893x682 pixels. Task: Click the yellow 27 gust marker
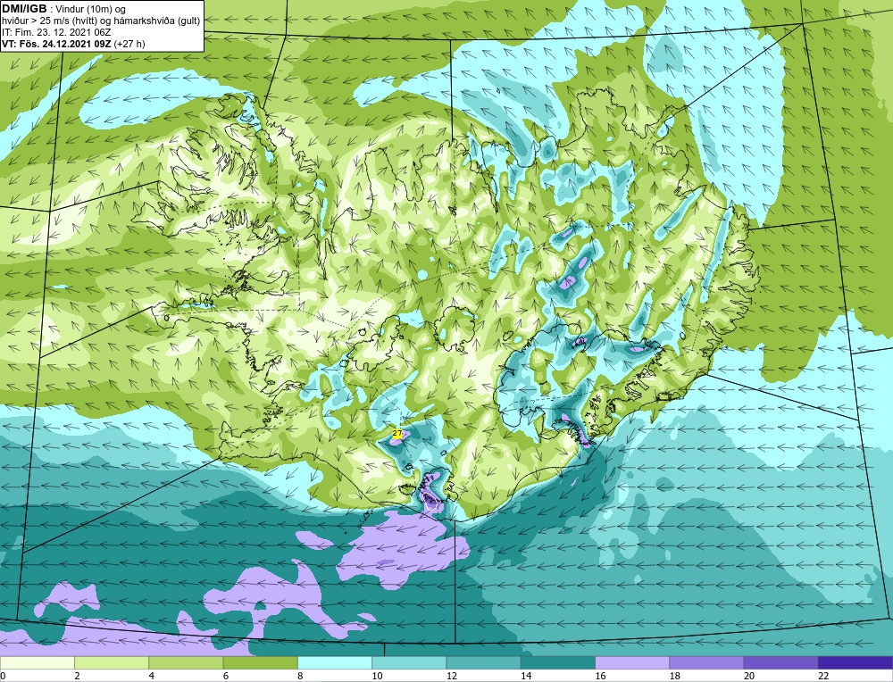(x=397, y=433)
